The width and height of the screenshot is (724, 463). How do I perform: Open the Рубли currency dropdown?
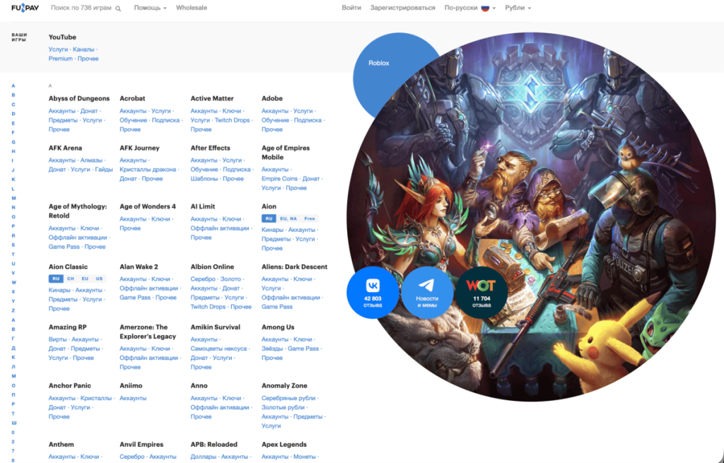click(518, 8)
